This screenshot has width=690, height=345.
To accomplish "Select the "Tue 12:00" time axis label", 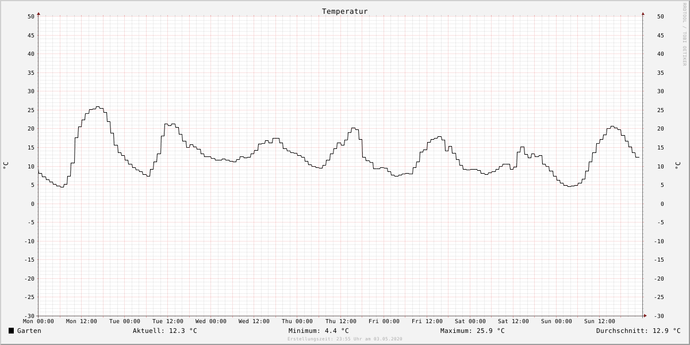I will pyautogui.click(x=168, y=321).
